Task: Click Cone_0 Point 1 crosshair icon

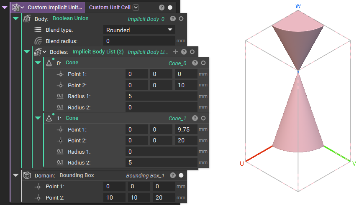Action: [60, 74]
